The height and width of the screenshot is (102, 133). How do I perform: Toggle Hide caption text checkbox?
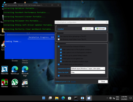pyautogui.click(x=61, y=50)
